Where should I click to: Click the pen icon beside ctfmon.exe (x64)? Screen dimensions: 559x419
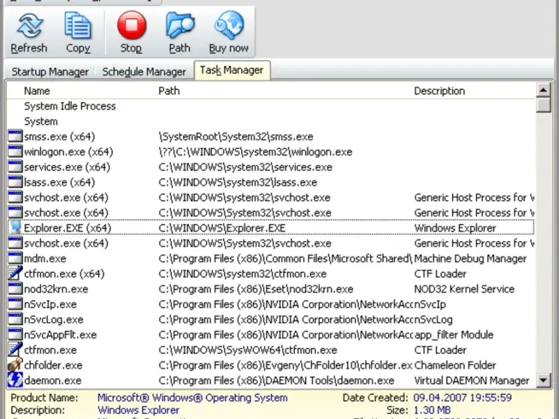[x=15, y=274]
